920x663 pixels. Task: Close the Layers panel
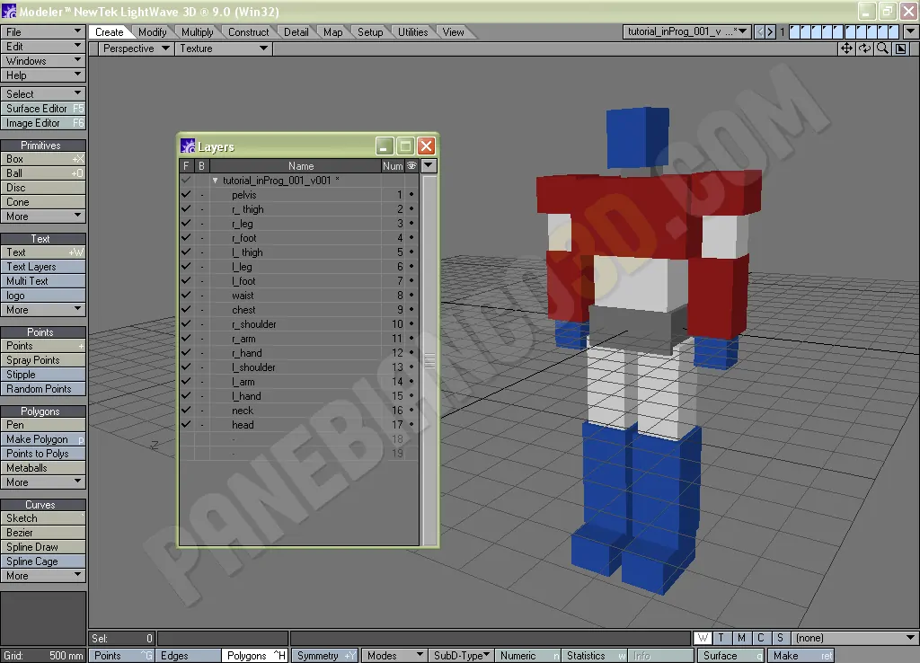coord(427,146)
